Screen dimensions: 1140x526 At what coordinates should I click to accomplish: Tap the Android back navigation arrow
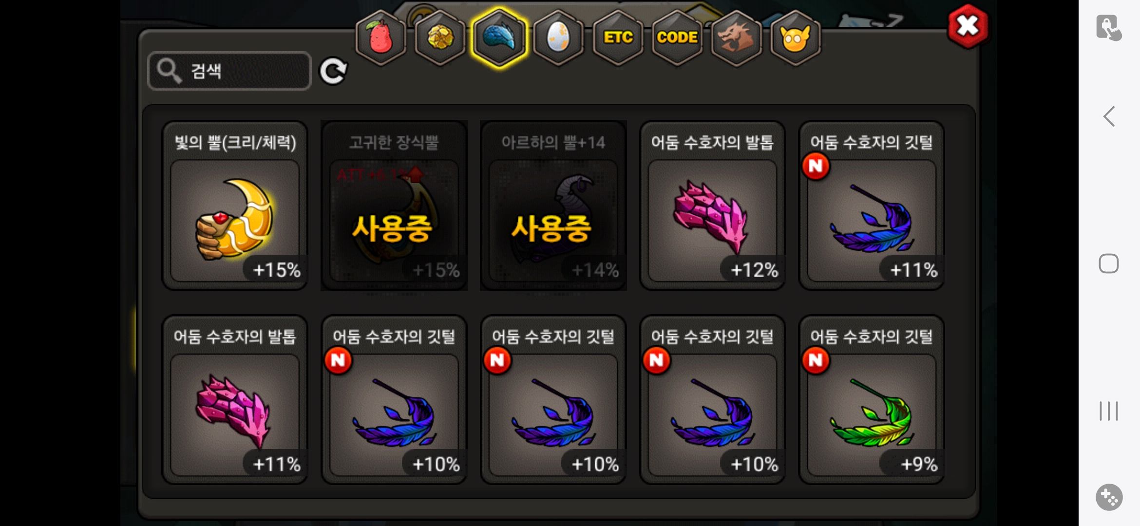pos(1109,116)
